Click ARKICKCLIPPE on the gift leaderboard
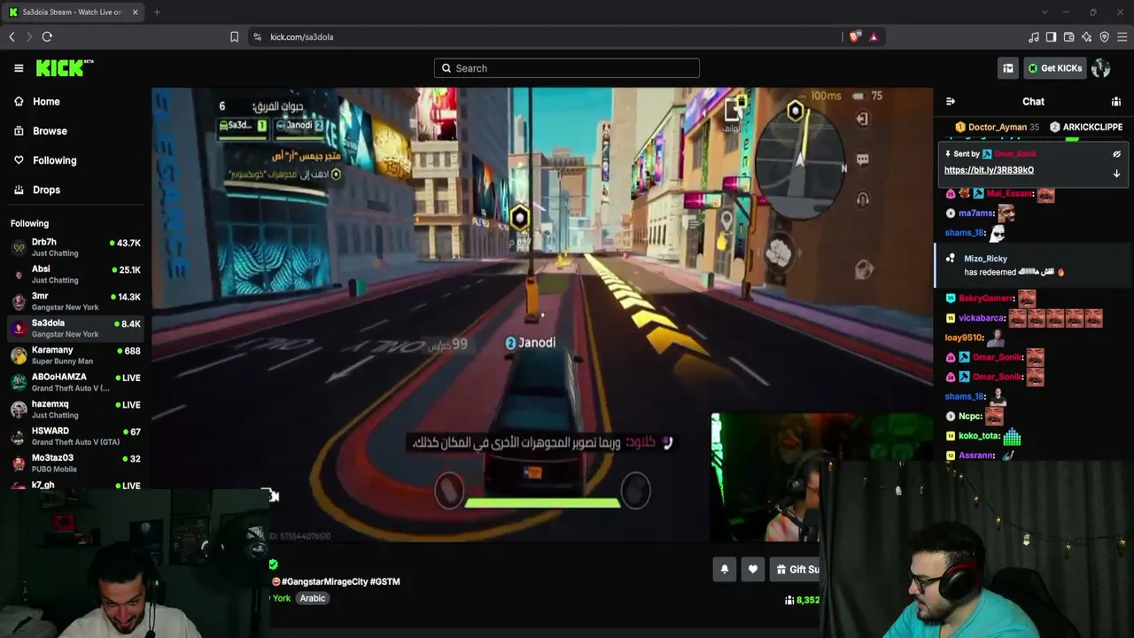Viewport: 1134px width, 638px height. [x=1086, y=128]
